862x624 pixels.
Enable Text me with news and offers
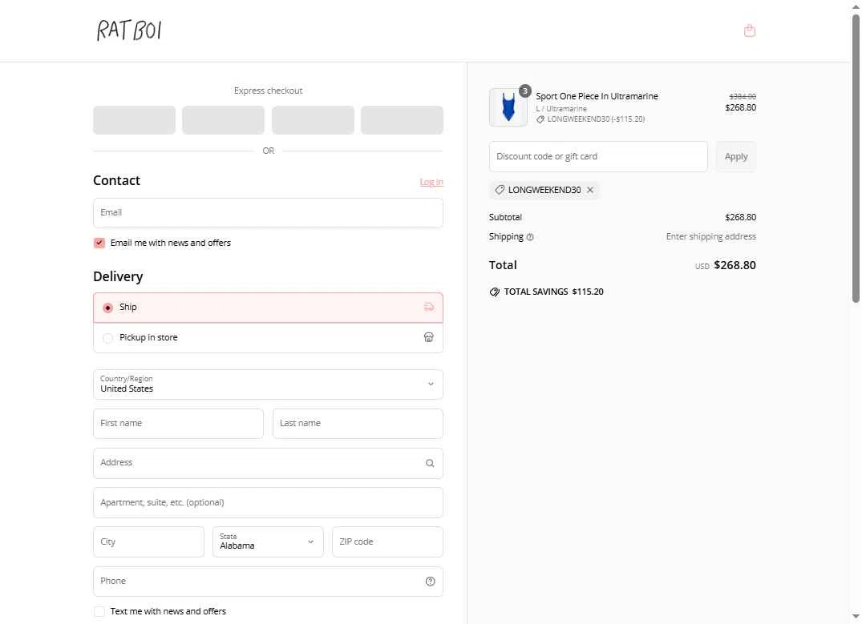99,611
